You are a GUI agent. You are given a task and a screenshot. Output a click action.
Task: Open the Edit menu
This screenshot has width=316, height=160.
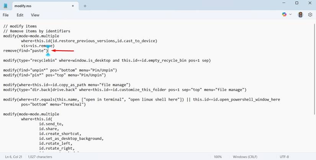coord(20,15)
